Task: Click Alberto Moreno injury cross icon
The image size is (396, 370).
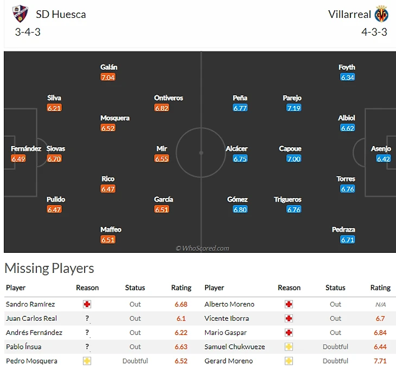Action: [x=289, y=304]
